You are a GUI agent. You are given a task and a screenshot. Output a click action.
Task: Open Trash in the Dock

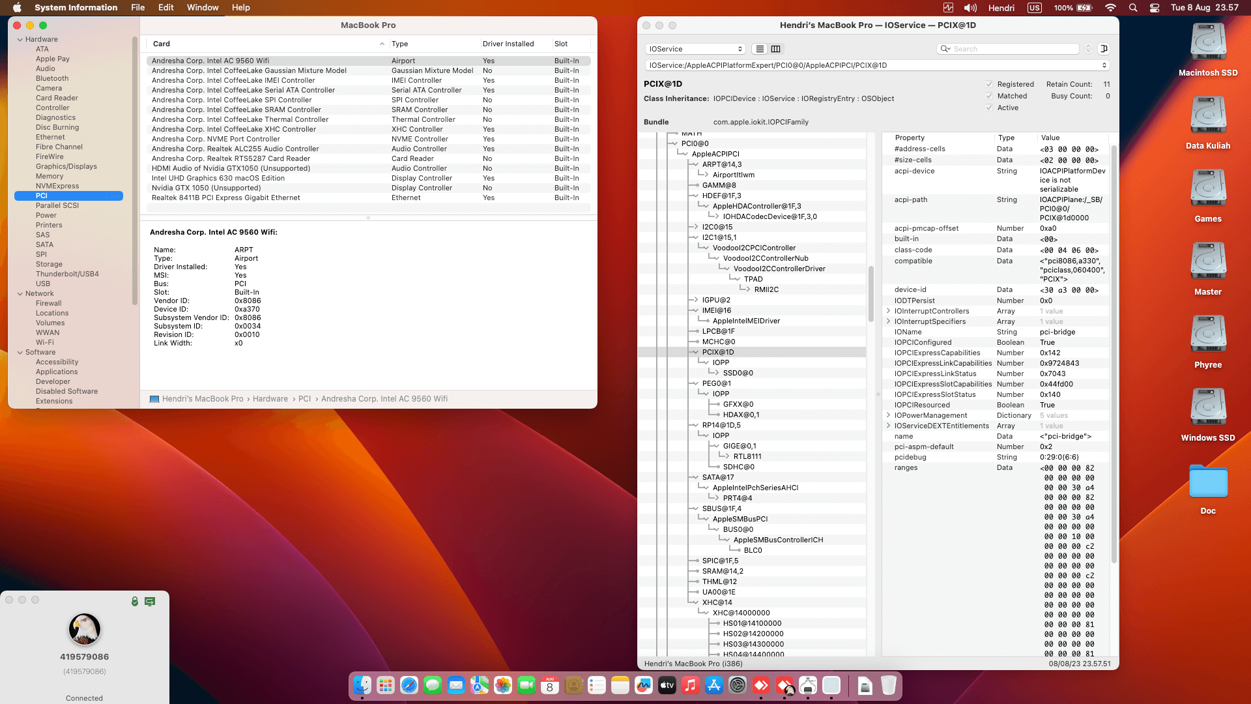tap(889, 685)
